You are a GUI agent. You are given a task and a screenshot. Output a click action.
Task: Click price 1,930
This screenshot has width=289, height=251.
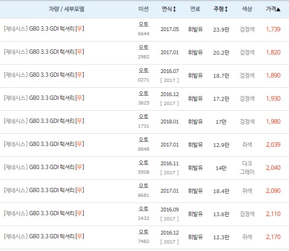273,98
